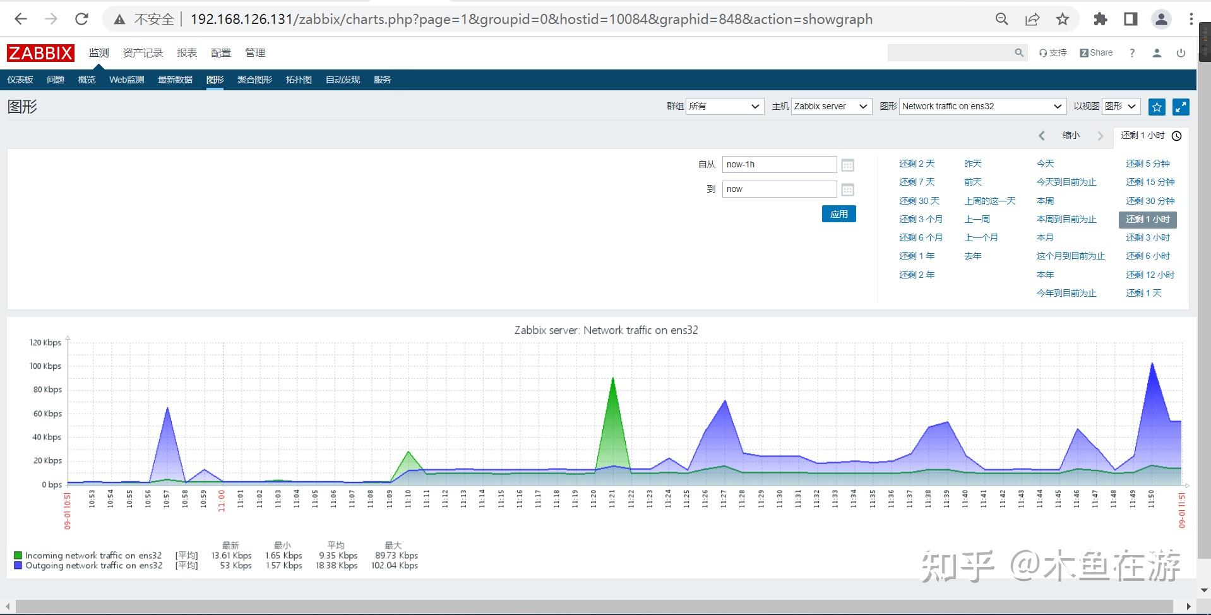Go to the 服务 submenu
Viewport: 1211px width, 615px height.
[x=382, y=80]
